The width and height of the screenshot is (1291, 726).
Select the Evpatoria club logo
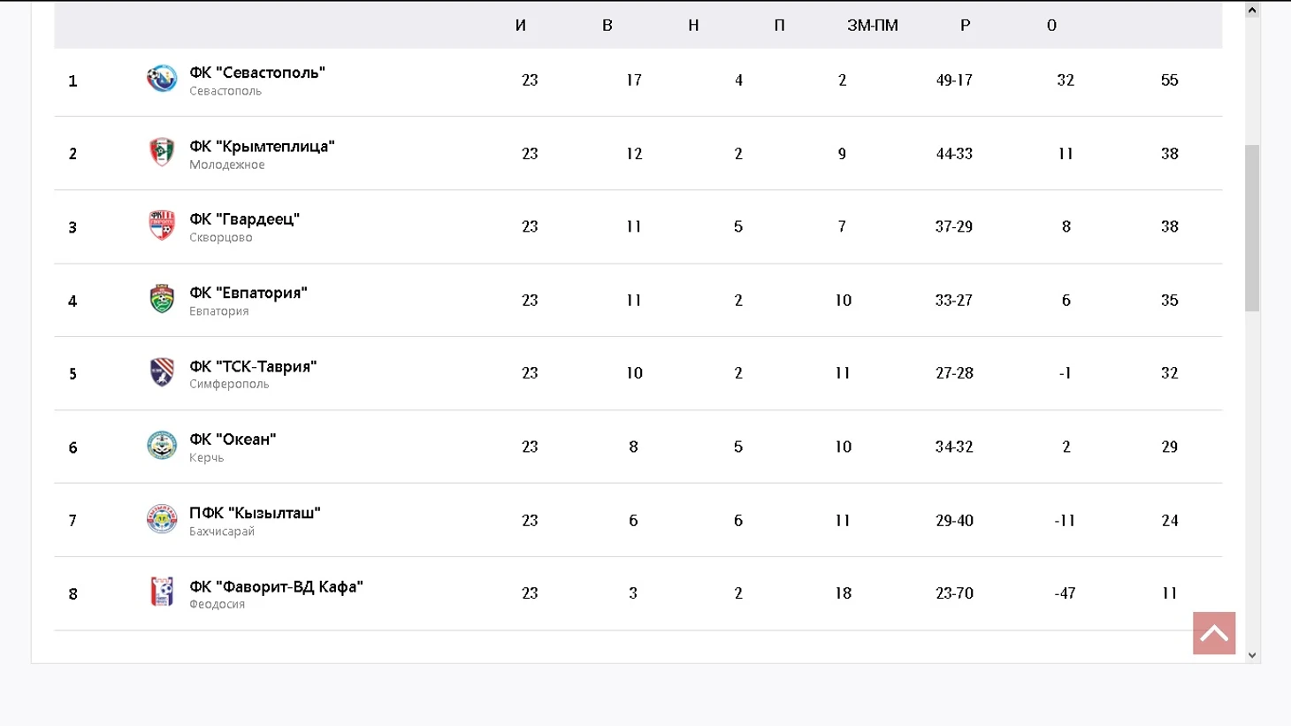[162, 299]
